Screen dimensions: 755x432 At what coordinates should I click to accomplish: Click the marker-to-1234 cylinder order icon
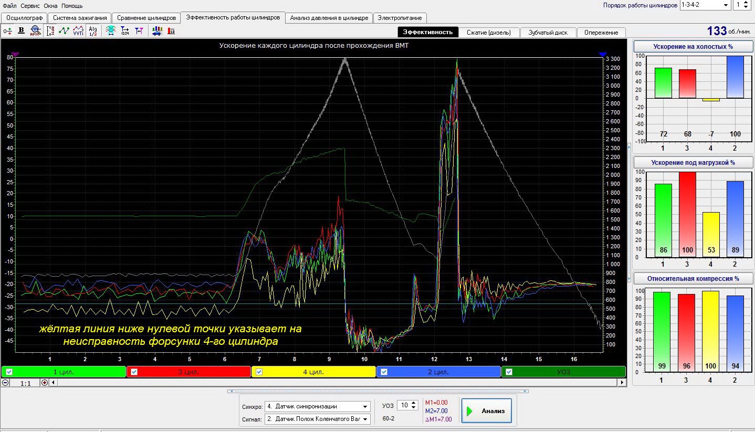[125, 31]
